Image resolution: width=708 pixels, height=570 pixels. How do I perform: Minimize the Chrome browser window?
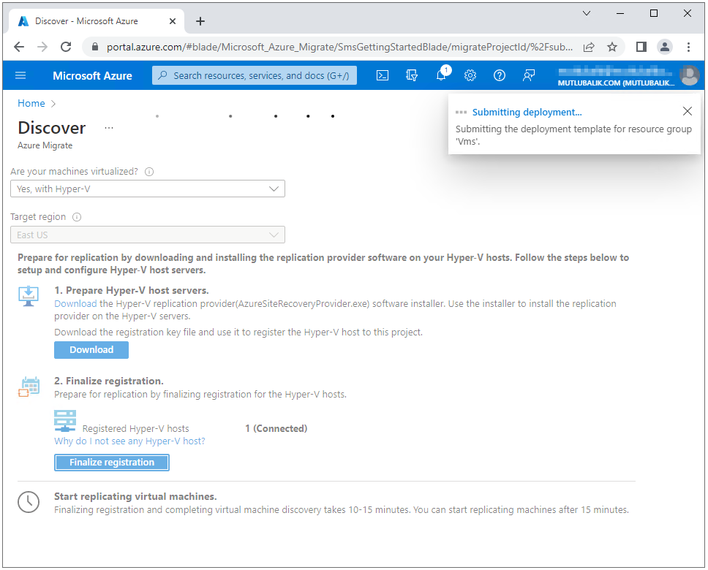(x=620, y=14)
